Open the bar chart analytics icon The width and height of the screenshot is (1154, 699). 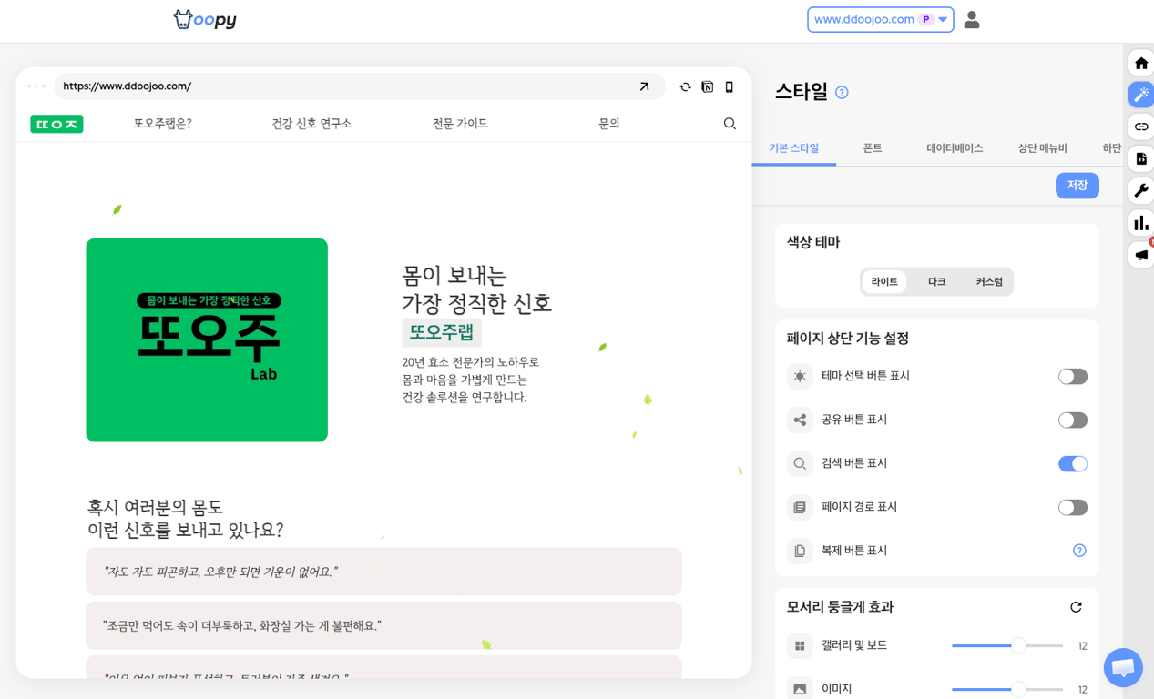1140,223
